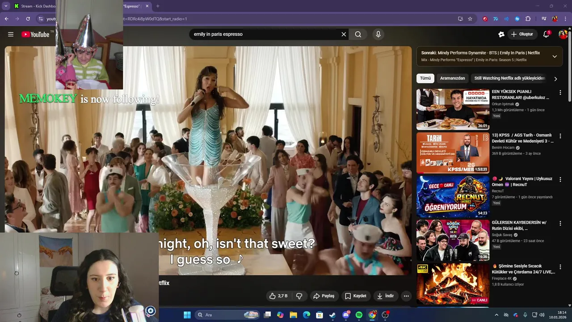Like the video with thumbs up
Image resolution: width=572 pixels, height=322 pixels.
pos(278,296)
